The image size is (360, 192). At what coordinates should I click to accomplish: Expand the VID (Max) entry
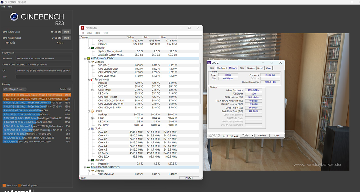point(92,65)
